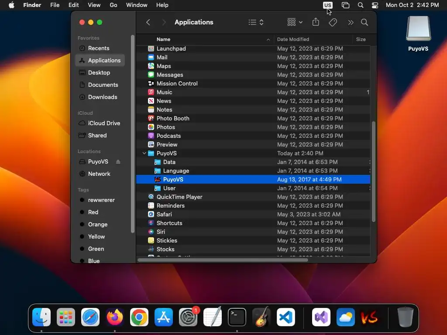
Task: Select the Photos app icon
Action: 151,127
